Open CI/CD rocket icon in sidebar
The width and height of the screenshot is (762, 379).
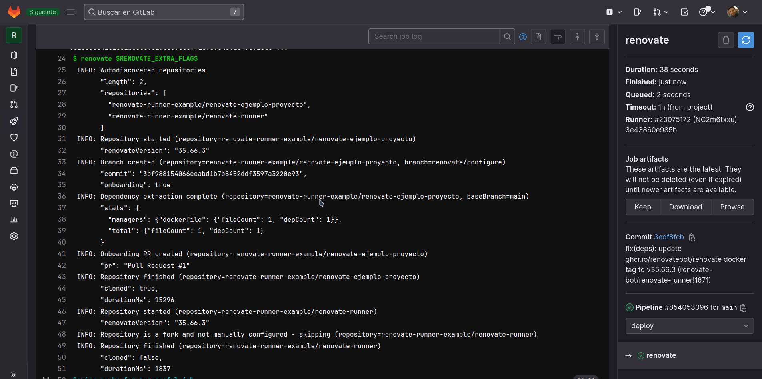[14, 121]
